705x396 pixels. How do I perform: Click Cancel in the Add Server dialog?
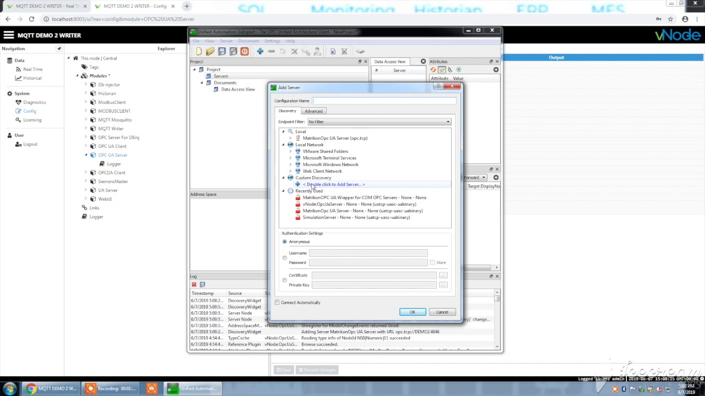[442, 312]
